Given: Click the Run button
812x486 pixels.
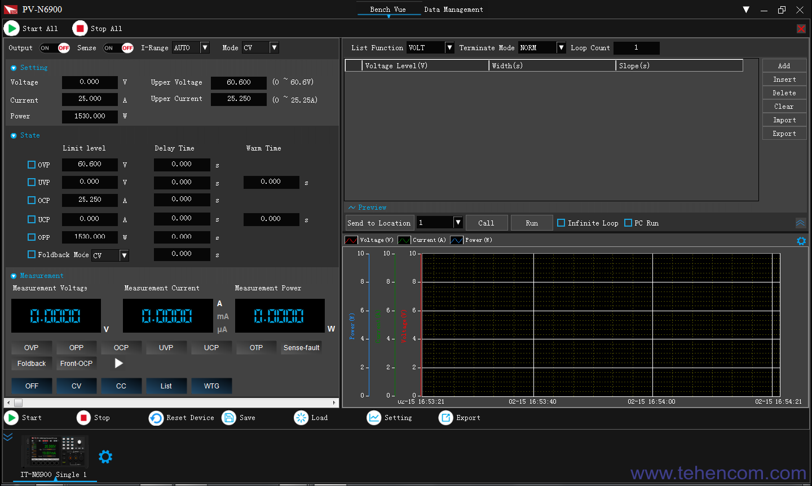Looking at the screenshot, I should point(532,223).
